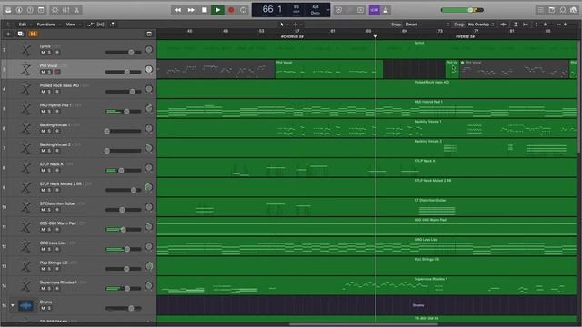Select the #VERSE marker in the ruler
Image resolution: width=582 pixels, height=327 pixels.
click(465, 36)
